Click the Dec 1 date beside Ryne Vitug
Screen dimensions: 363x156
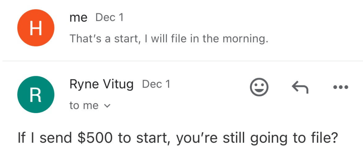[156, 84]
